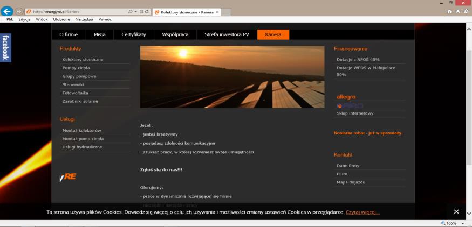Open the Certyfikaty navigation tab
Viewport: 472px width, 227px height.
pos(134,34)
